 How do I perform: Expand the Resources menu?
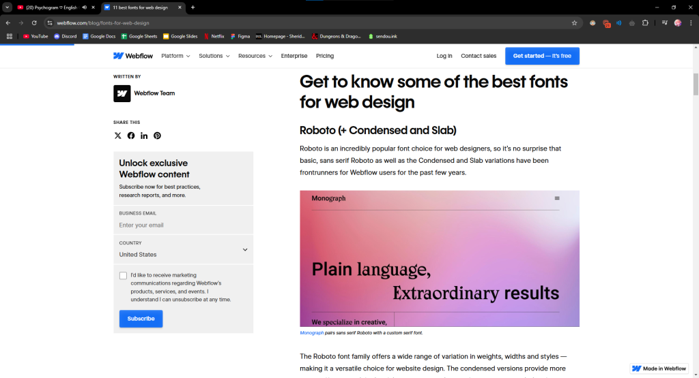point(255,56)
